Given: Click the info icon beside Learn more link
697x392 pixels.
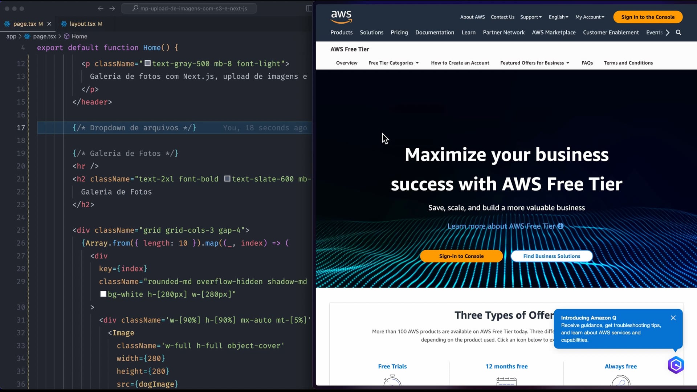Looking at the screenshot, I should [561, 226].
